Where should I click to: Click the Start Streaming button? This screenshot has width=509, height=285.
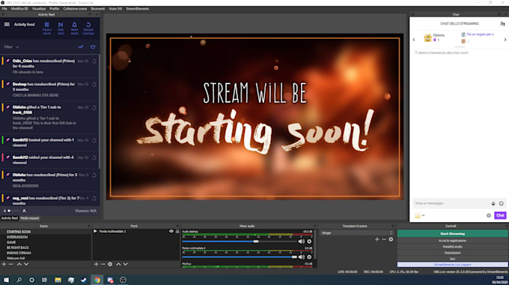(453, 234)
